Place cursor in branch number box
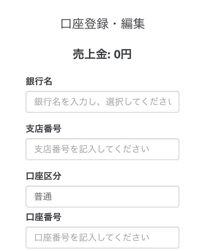Screen dimensions: 205x251 (x=102, y=149)
